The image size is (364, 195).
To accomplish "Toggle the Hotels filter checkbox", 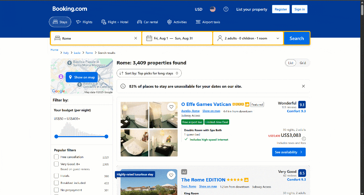I will [x=56, y=176].
